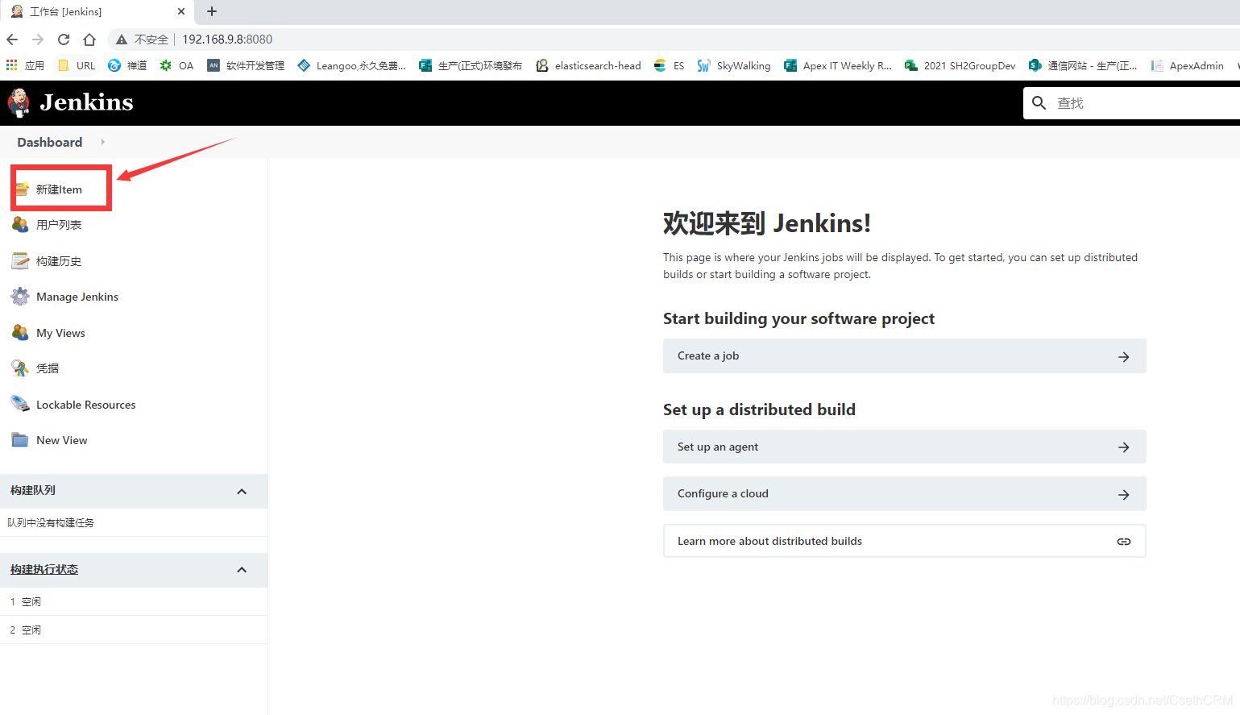Open the 构建执行状态 heading link
This screenshot has height=715, width=1240.
[x=44, y=569]
